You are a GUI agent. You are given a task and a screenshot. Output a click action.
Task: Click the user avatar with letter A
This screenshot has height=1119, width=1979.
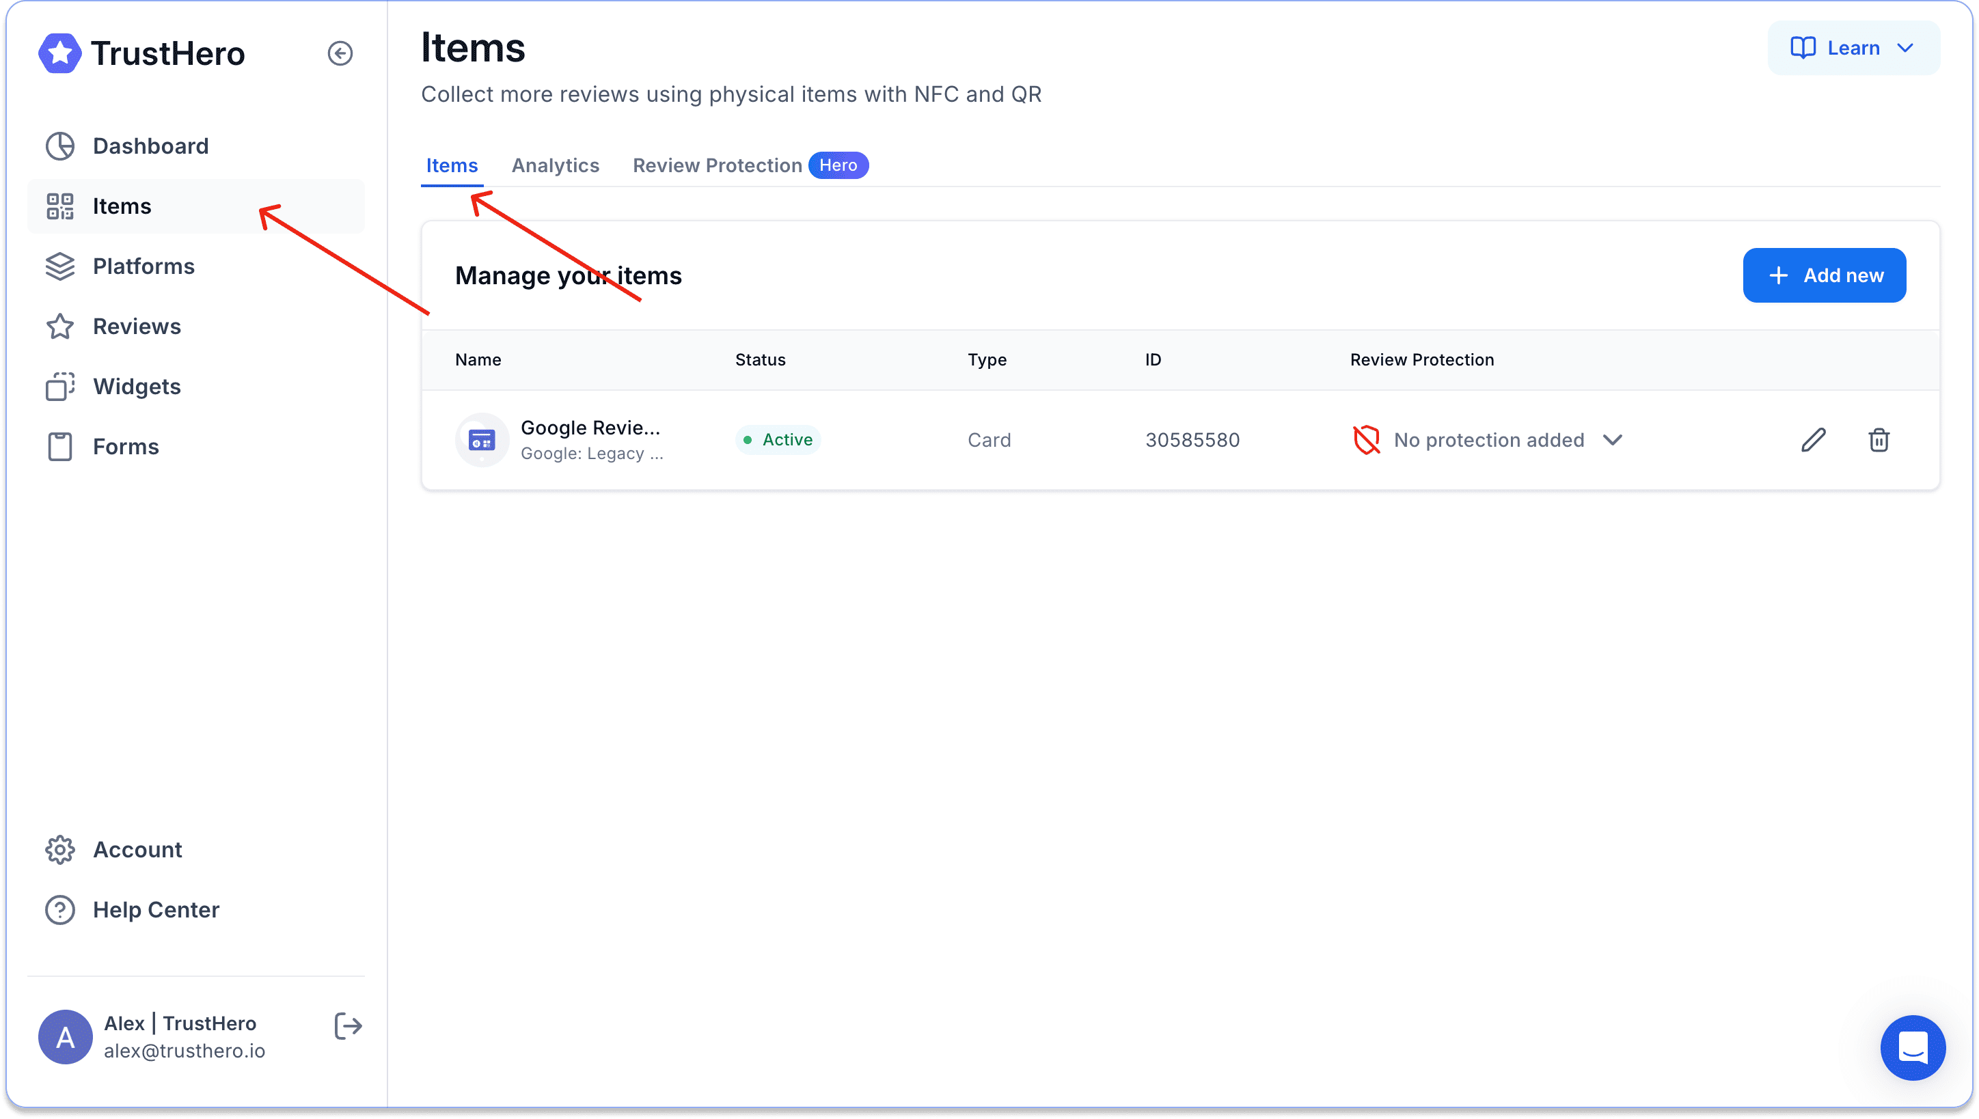pos(66,1037)
